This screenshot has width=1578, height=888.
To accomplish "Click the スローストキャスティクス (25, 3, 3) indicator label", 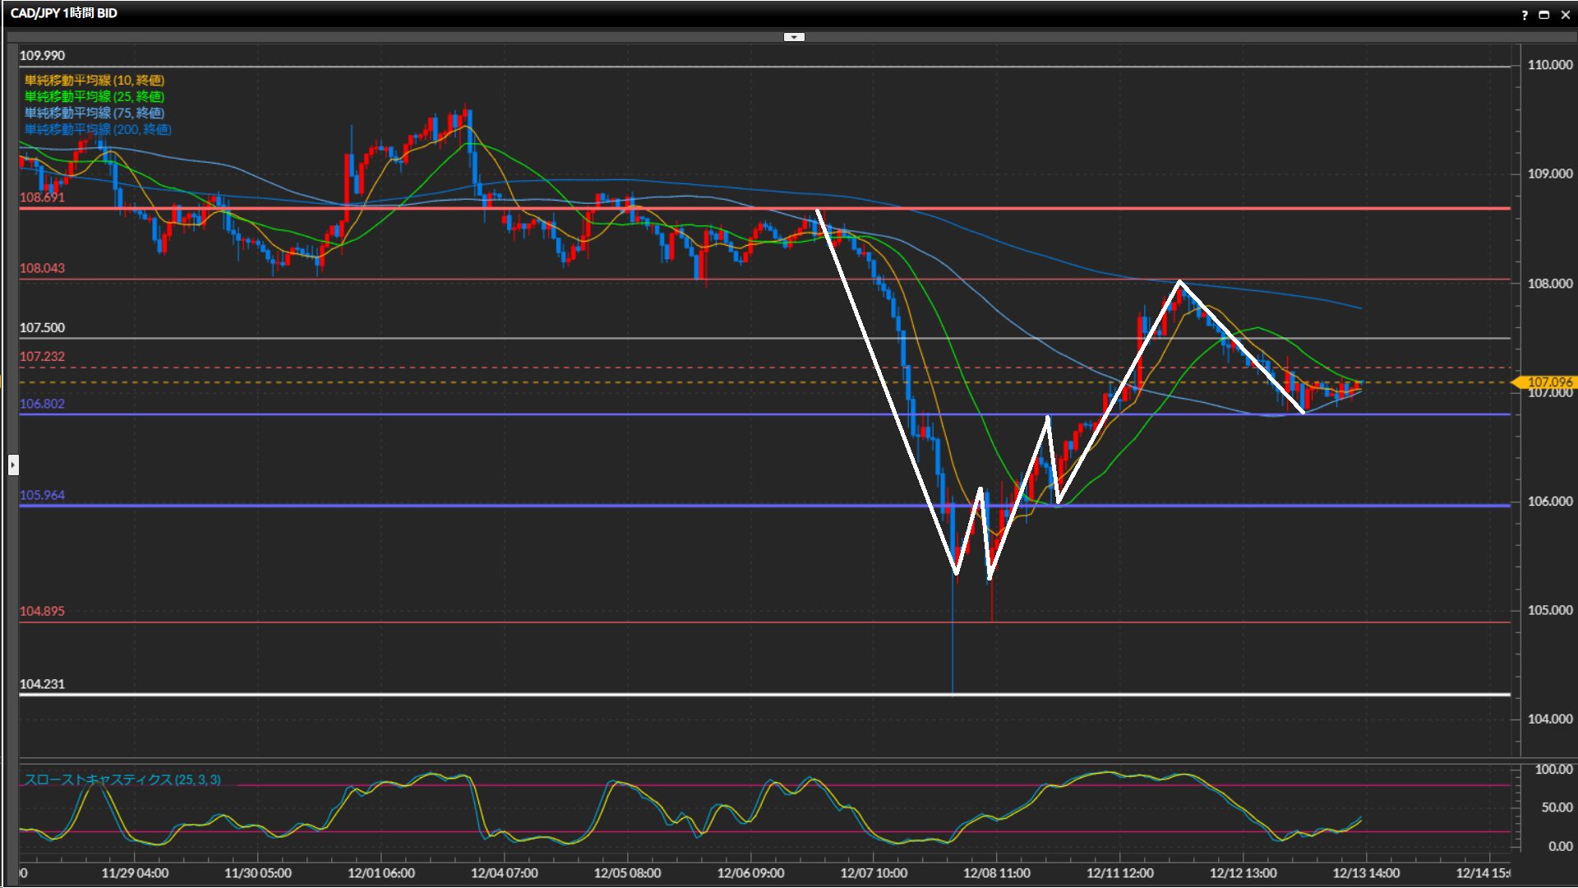I will click(x=122, y=779).
